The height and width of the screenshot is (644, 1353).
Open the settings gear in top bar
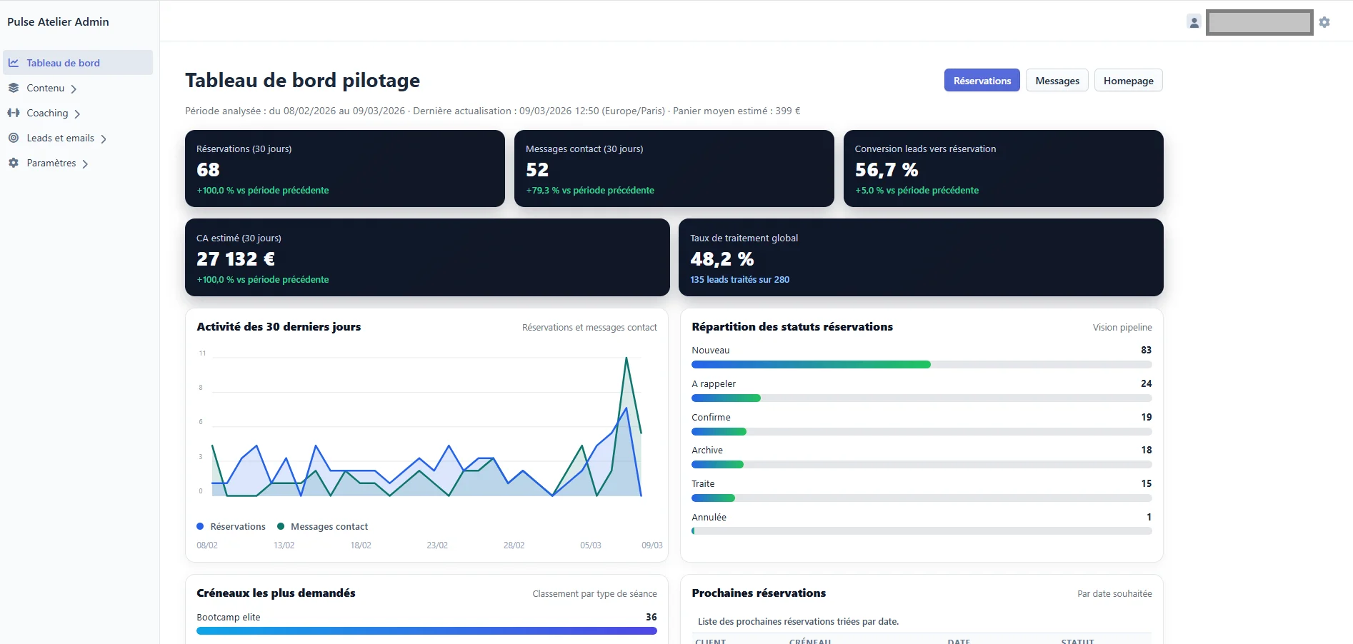1325,21
